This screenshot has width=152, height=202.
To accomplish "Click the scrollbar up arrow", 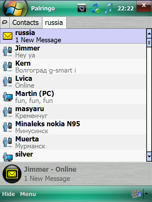I will [149, 33].
